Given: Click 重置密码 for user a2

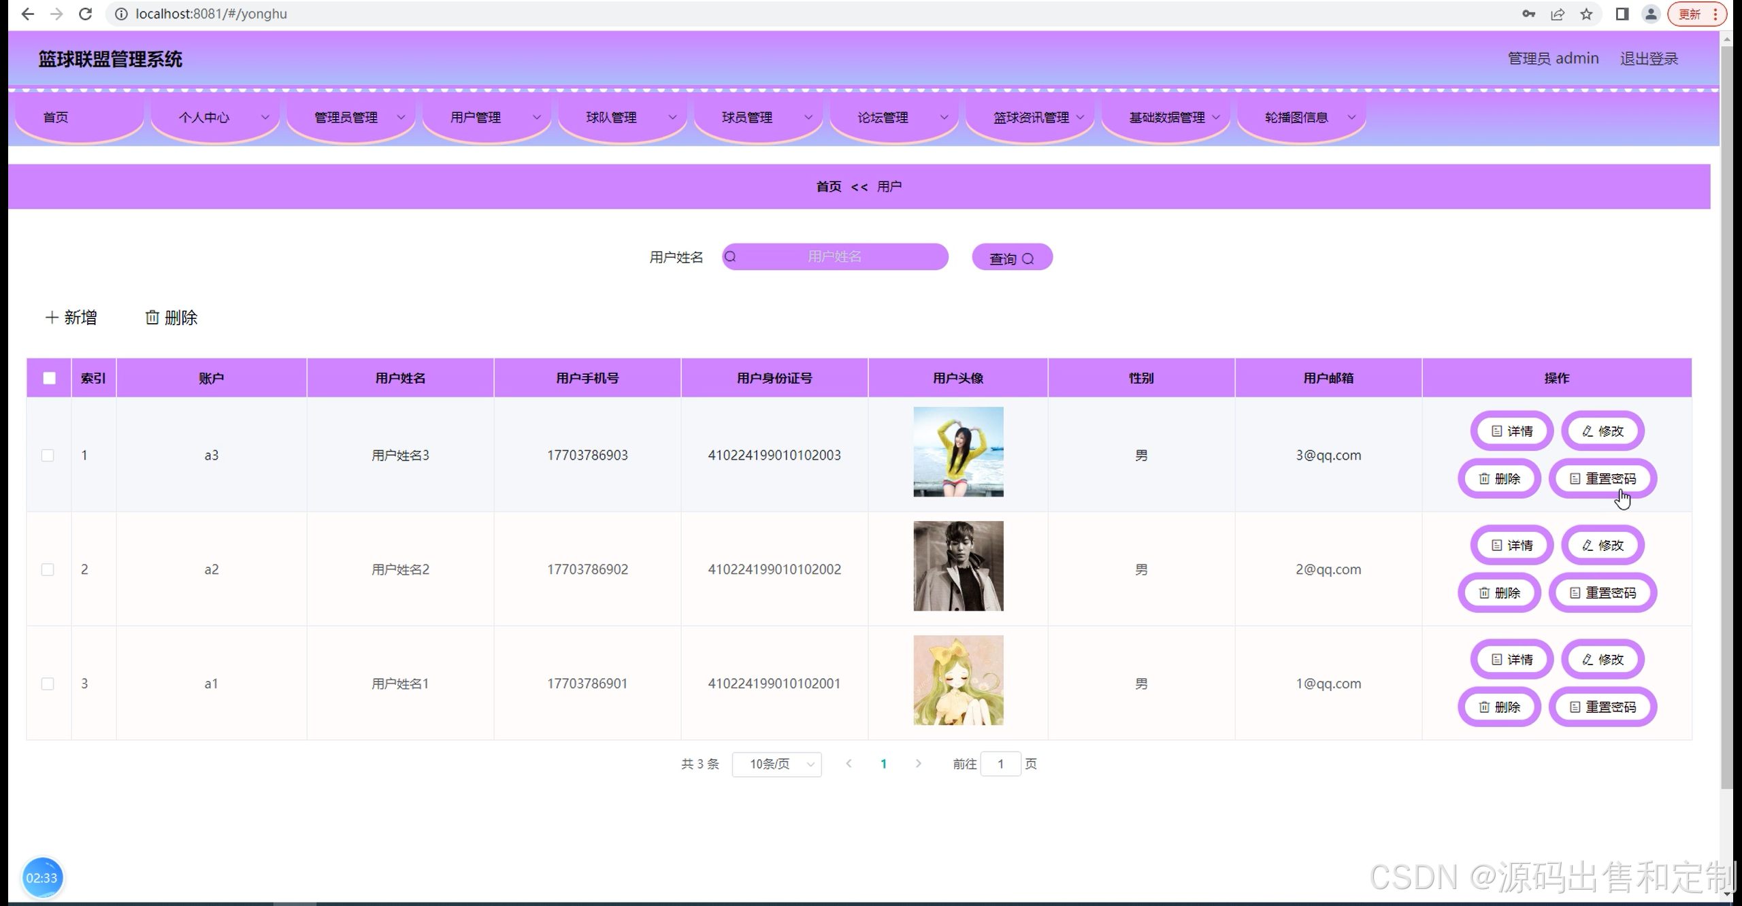Looking at the screenshot, I should pos(1603,593).
